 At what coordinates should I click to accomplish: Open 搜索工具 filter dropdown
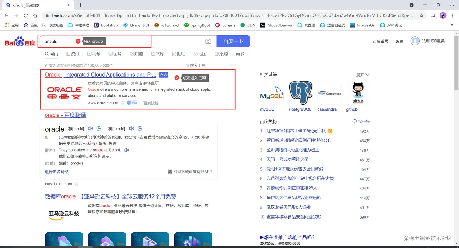click(x=196, y=65)
